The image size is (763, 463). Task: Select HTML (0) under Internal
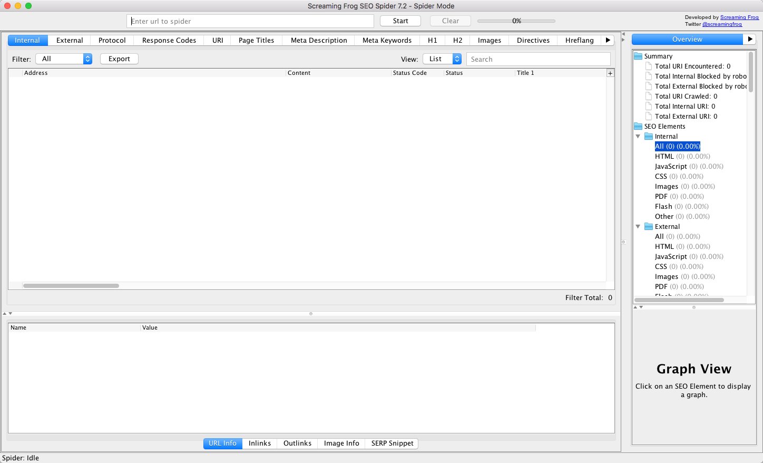coord(682,157)
